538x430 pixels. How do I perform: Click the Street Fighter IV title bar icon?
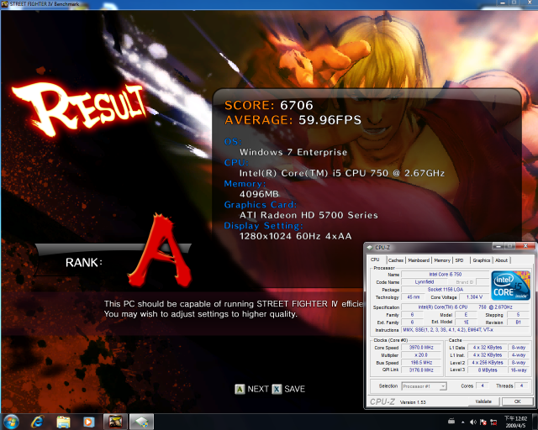coord(4,4)
